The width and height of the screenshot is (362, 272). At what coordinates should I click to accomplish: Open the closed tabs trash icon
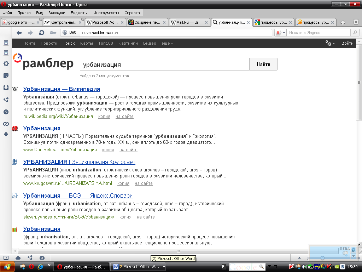tap(356, 22)
